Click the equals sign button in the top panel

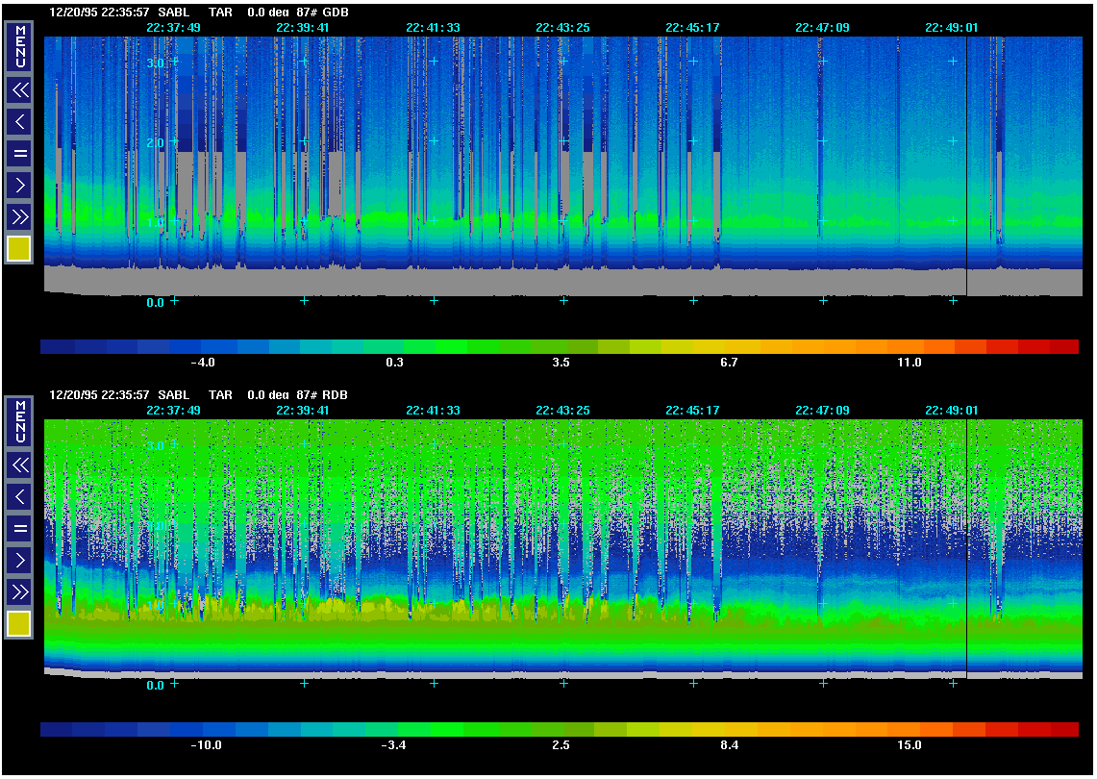[19, 153]
